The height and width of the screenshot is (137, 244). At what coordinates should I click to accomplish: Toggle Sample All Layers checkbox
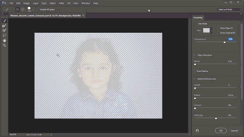click(x=38, y=9)
